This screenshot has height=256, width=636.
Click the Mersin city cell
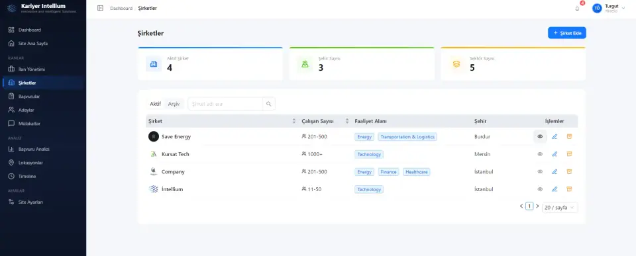(482, 154)
